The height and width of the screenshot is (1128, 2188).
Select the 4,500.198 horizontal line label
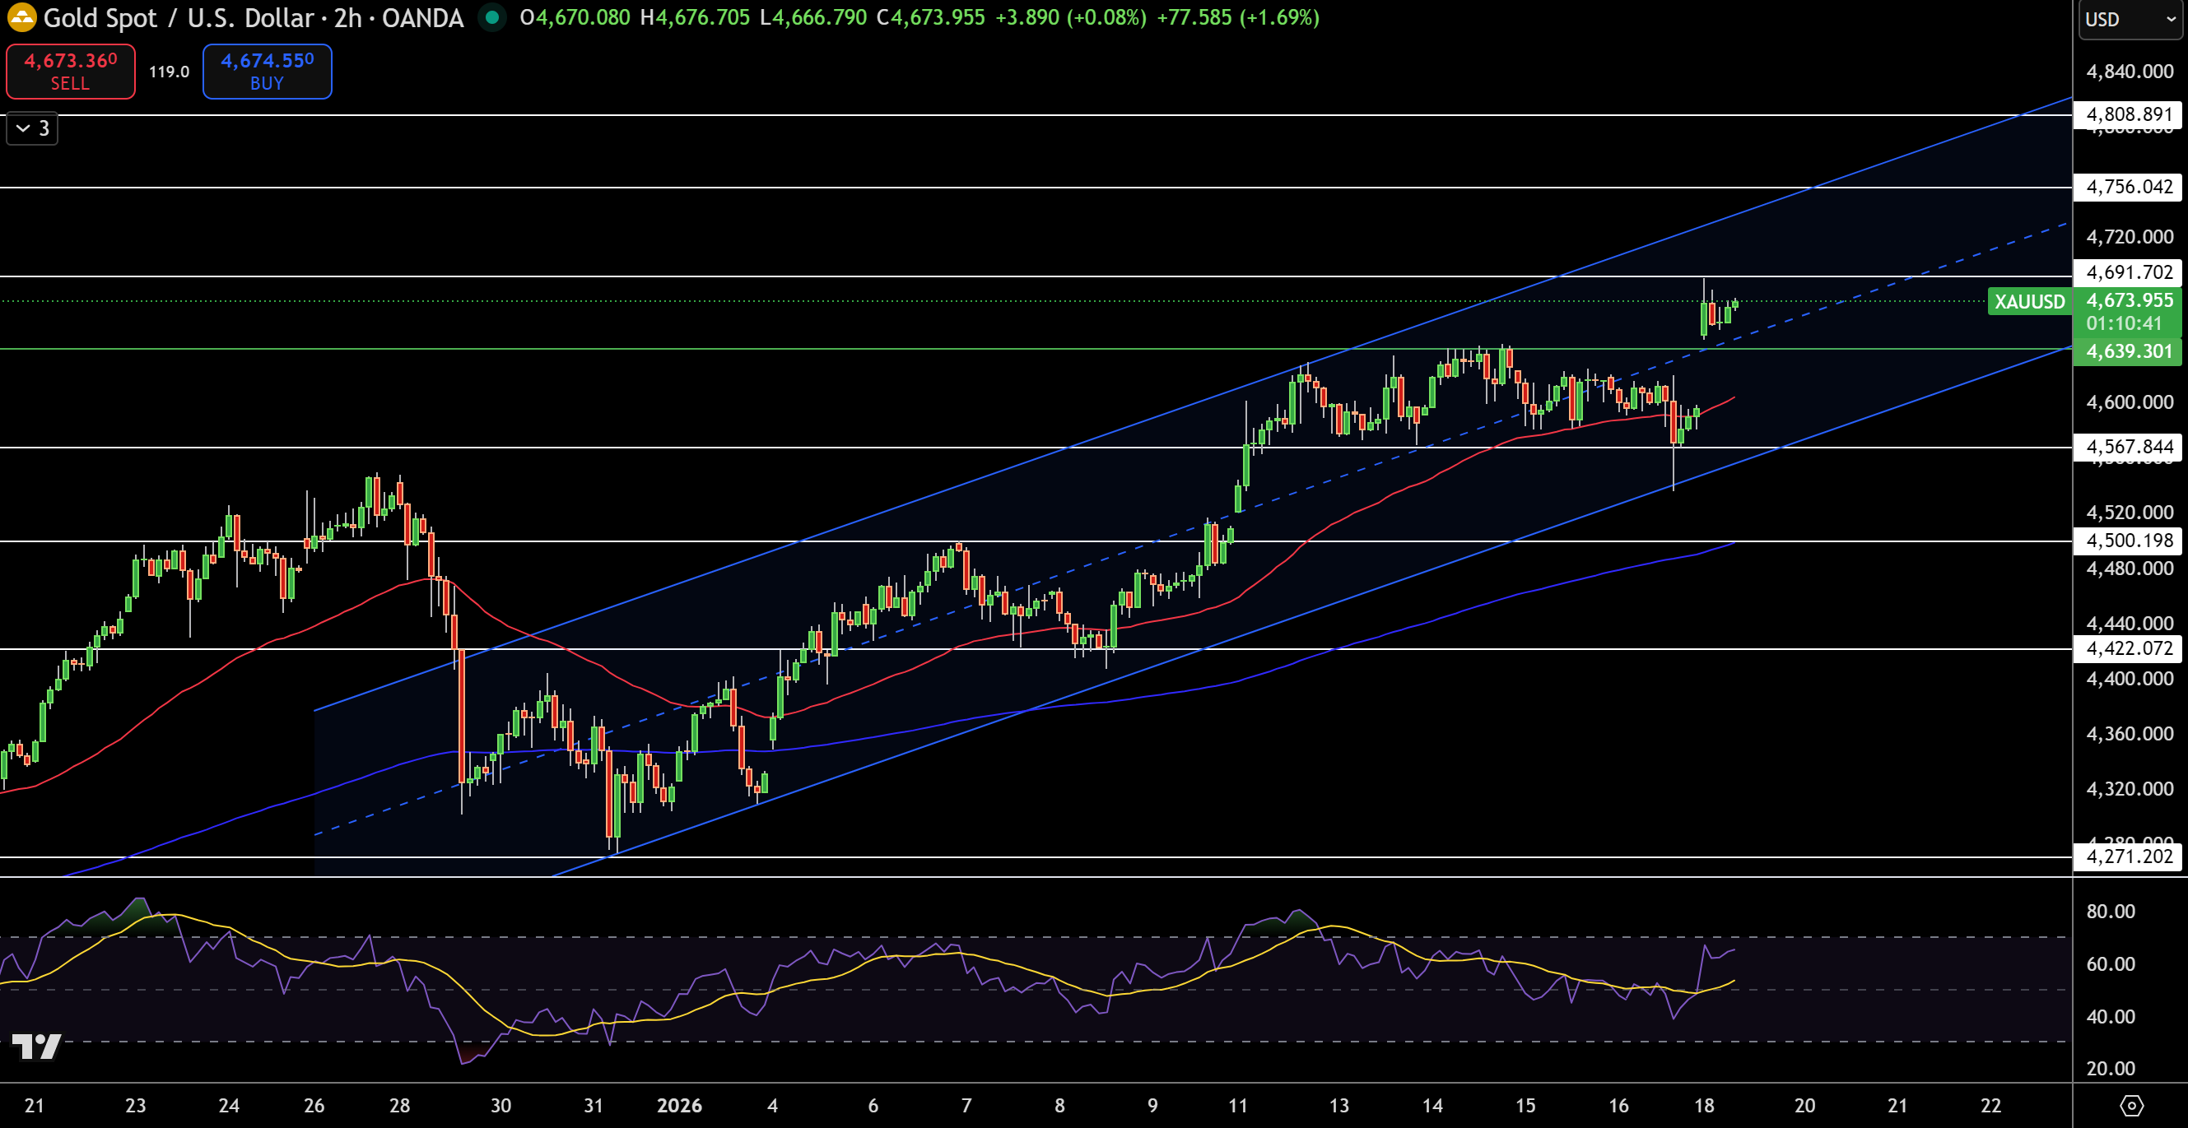tap(2129, 541)
